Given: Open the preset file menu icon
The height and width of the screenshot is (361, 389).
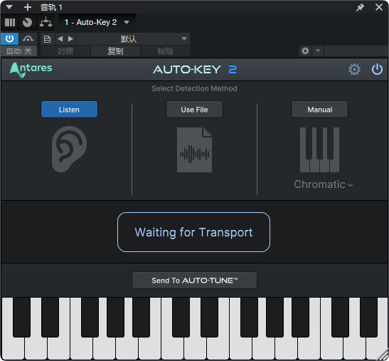Looking at the screenshot, I should (x=47, y=39).
